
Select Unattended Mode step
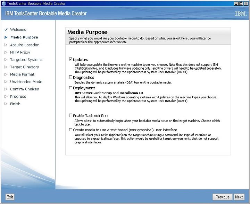click(x=26, y=82)
